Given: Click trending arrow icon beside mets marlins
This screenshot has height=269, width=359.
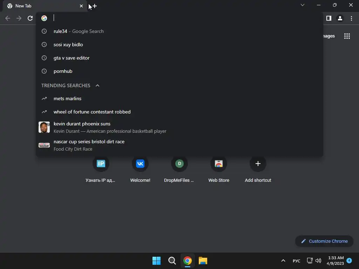Looking at the screenshot, I should click(44, 98).
